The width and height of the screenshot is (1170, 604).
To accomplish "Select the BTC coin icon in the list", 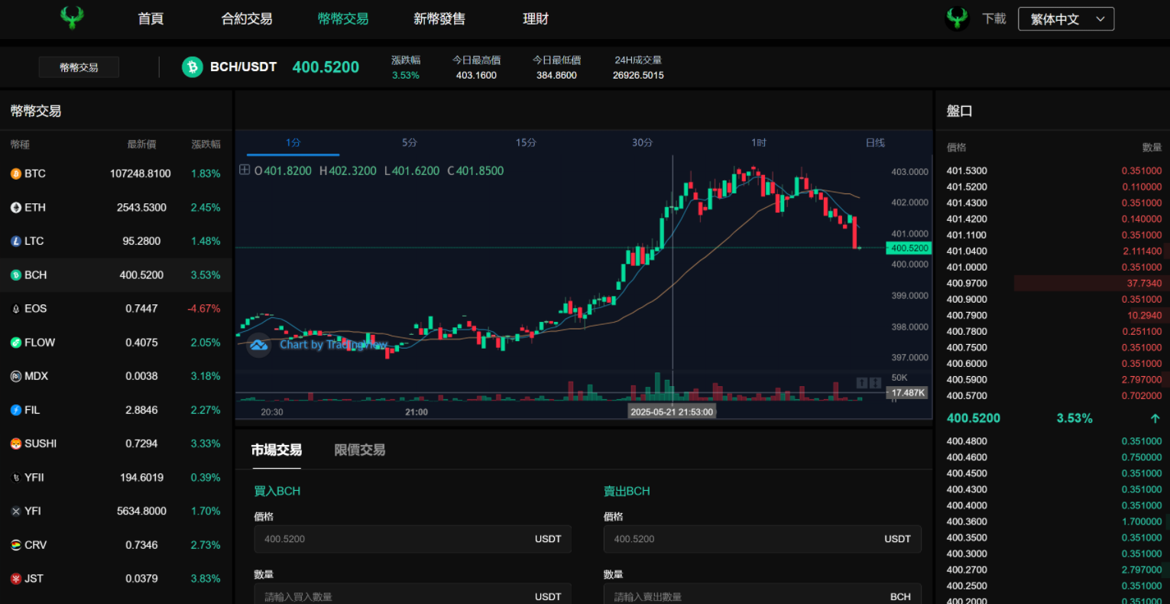I will 15,174.
